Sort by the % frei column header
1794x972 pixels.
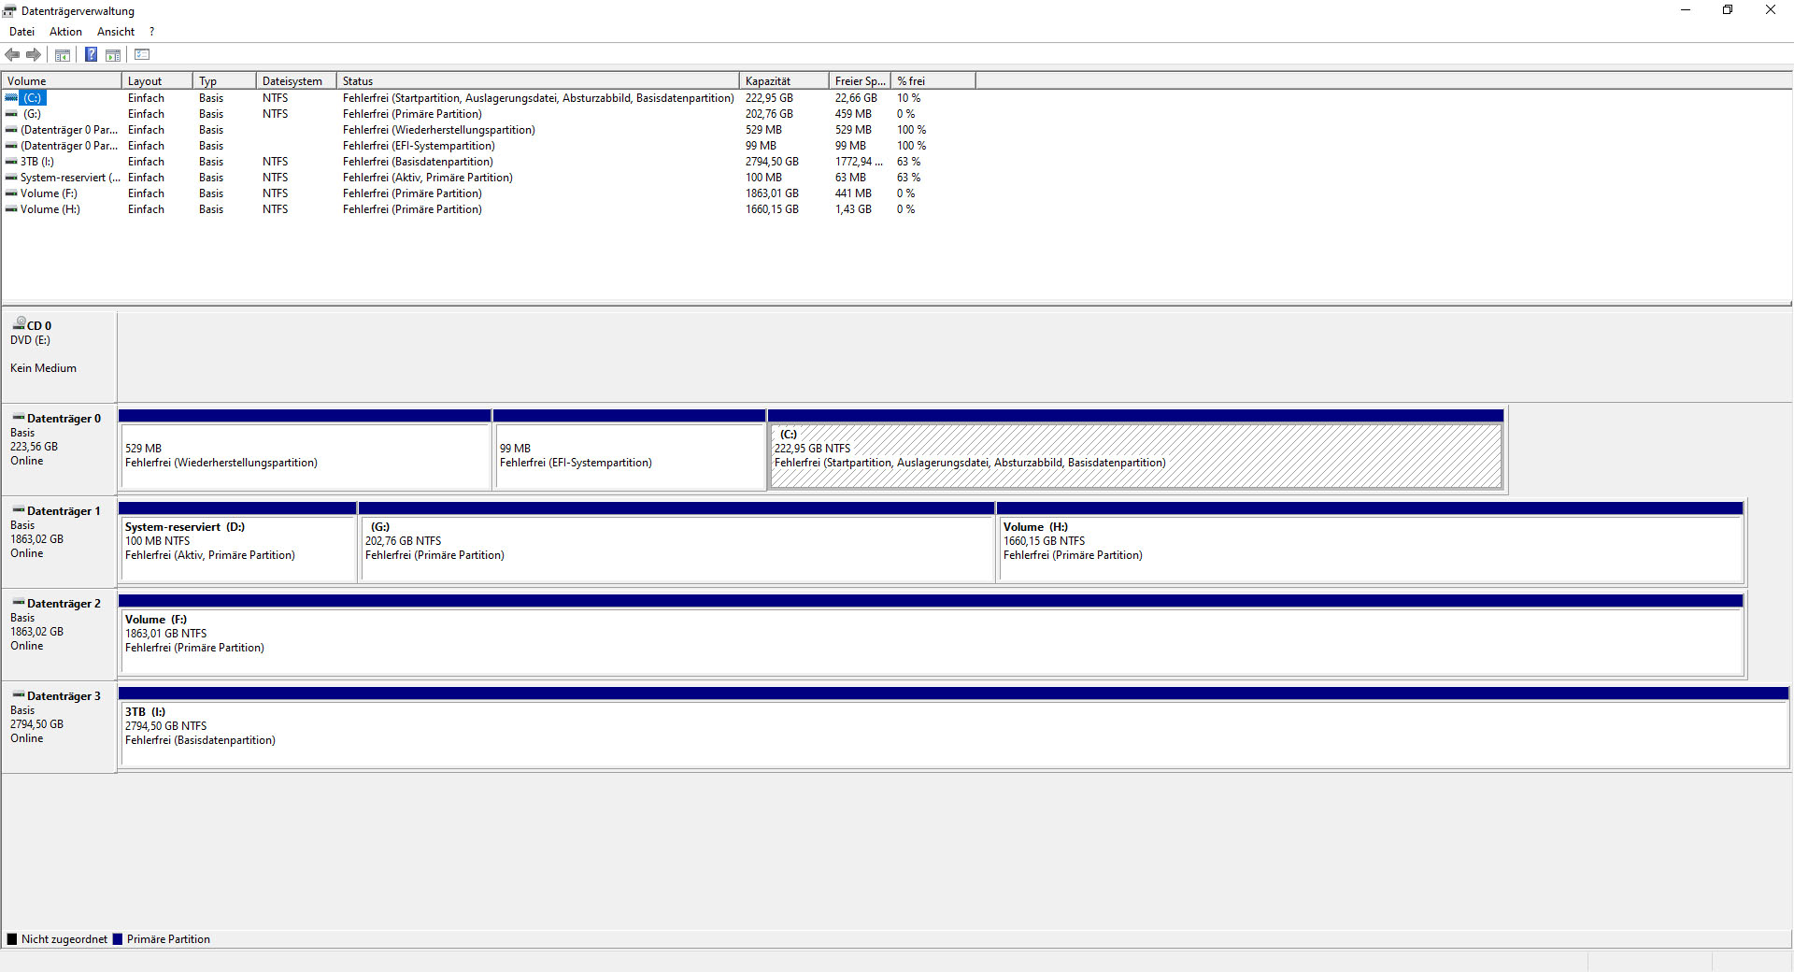click(x=933, y=81)
